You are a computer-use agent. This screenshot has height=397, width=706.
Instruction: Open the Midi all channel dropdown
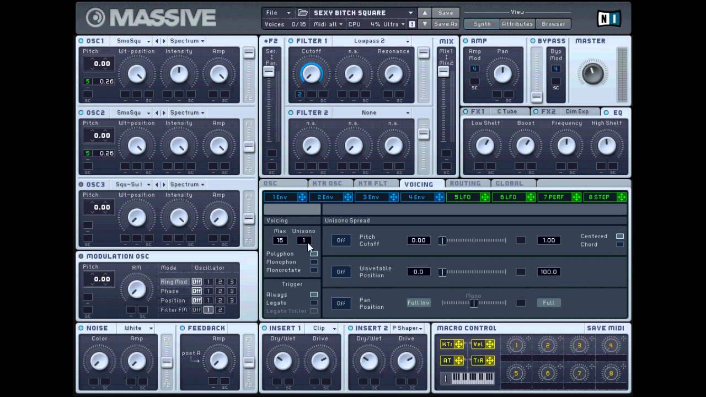(328, 24)
